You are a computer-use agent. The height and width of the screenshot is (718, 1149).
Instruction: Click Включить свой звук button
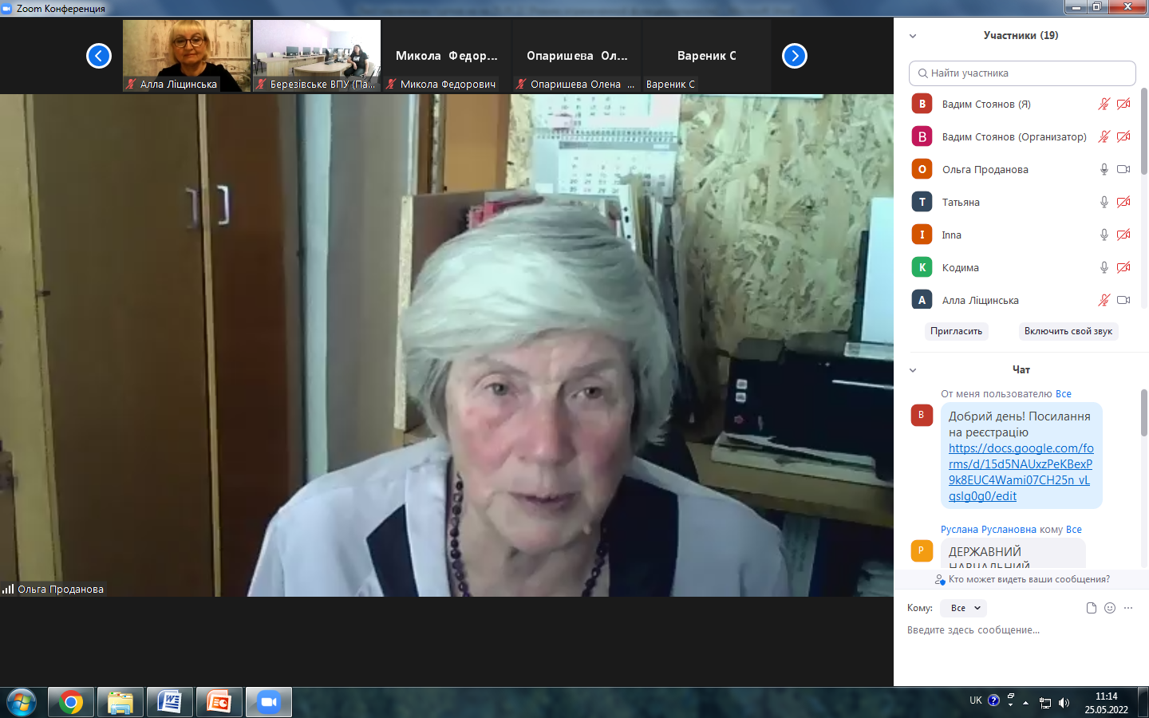click(1068, 331)
